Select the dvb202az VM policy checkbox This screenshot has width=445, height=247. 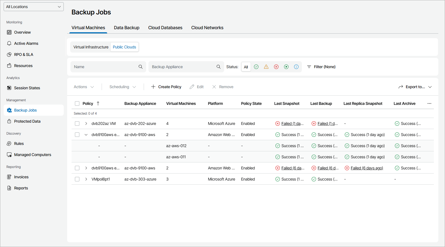77,123
